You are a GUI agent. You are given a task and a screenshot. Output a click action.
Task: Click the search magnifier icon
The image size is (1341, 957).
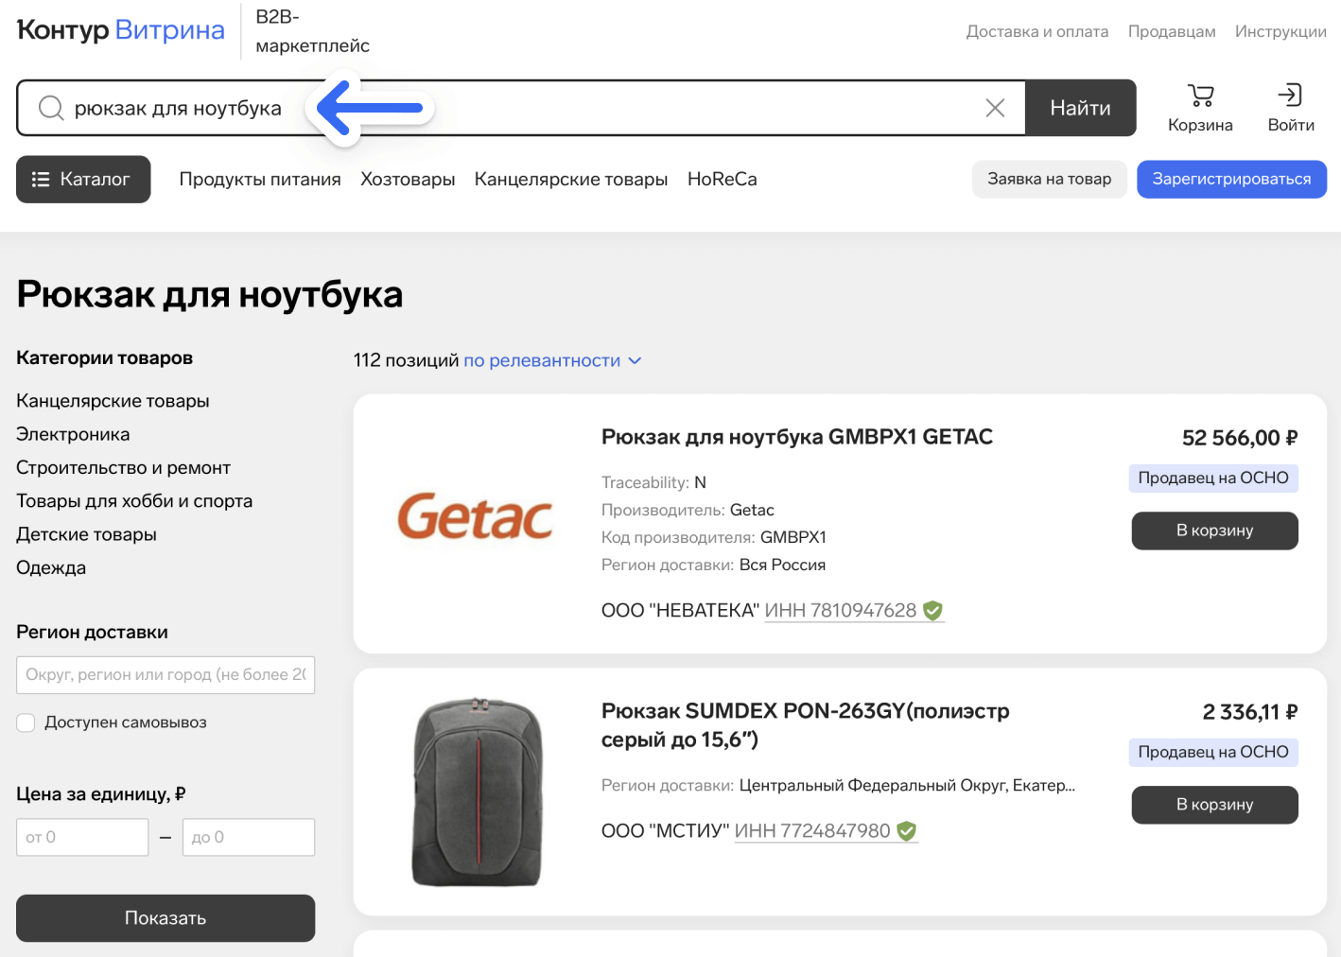click(51, 108)
